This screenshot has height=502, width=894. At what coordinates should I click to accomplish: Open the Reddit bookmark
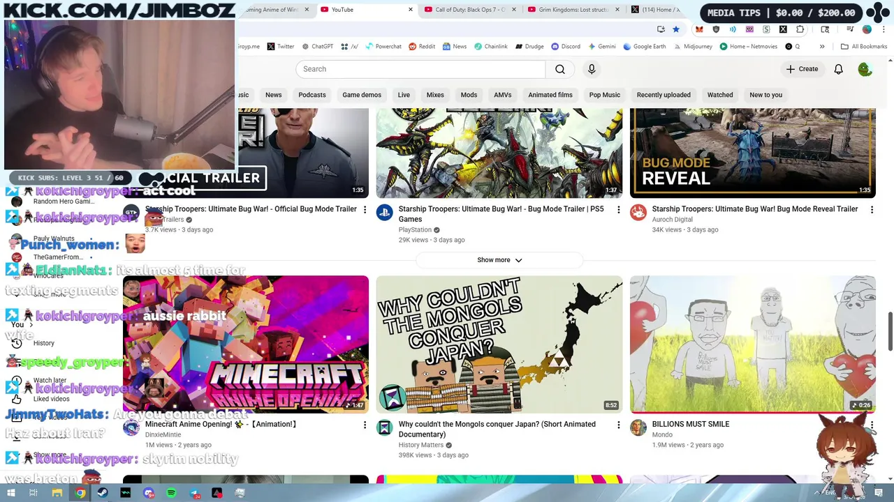(x=422, y=47)
